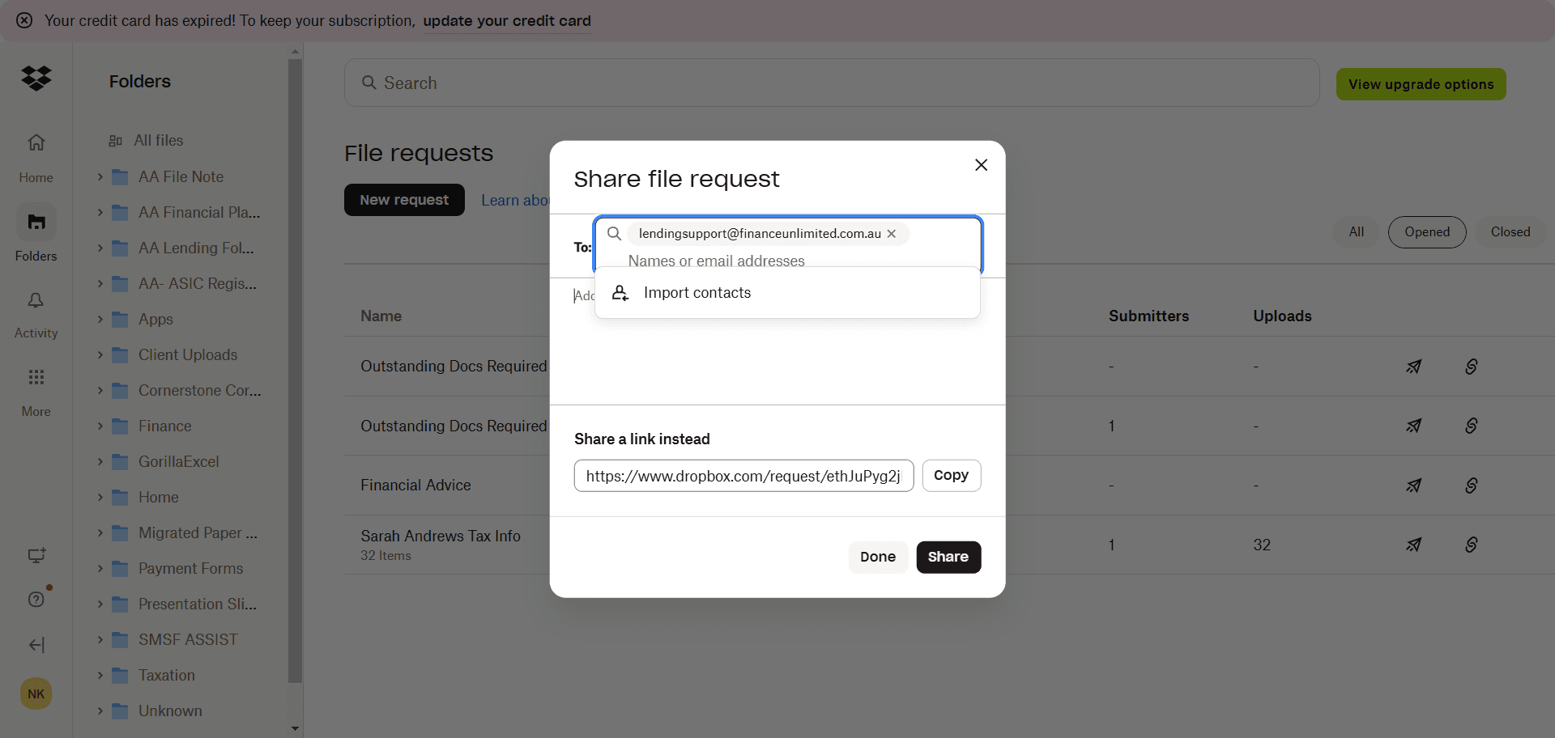Screen dimensions: 1555x738
Task: Open the help question mark icon
Action: pyautogui.click(x=36, y=600)
